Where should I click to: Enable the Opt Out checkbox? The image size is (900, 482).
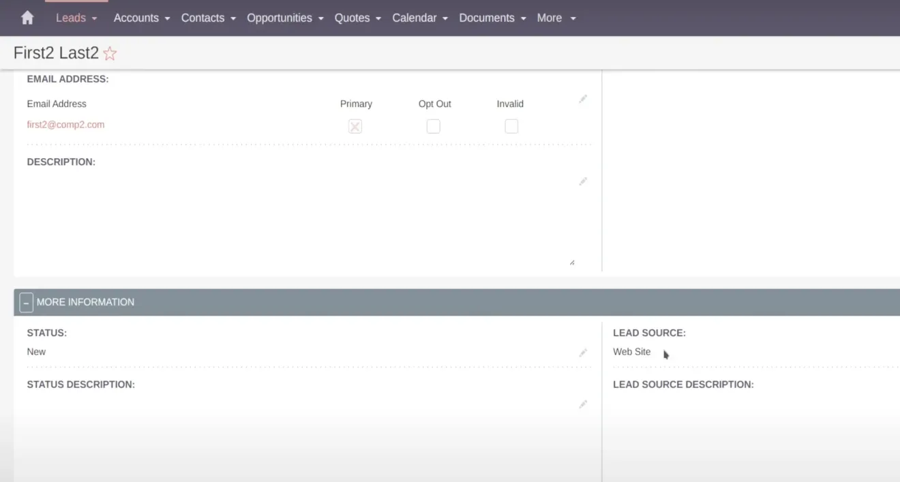[x=433, y=126]
